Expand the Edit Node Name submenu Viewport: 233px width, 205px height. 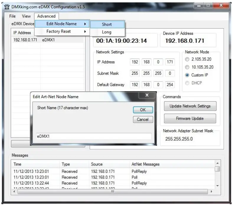click(x=62, y=24)
